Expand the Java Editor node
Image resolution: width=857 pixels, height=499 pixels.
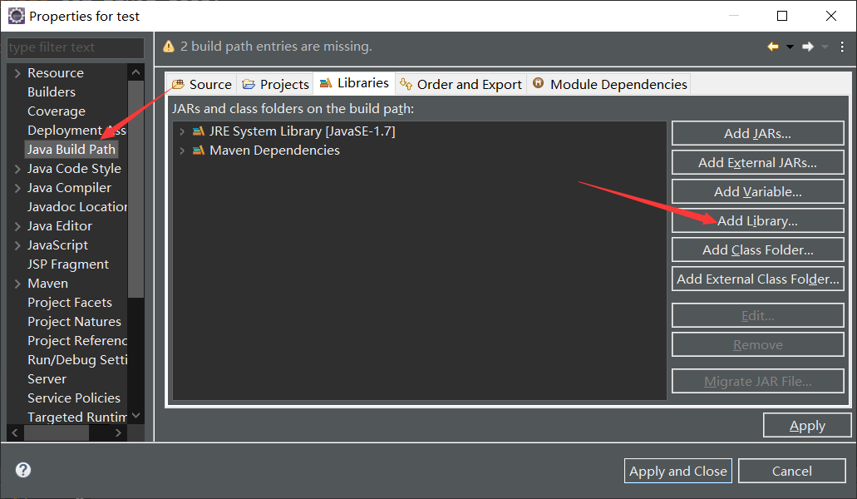coord(17,226)
